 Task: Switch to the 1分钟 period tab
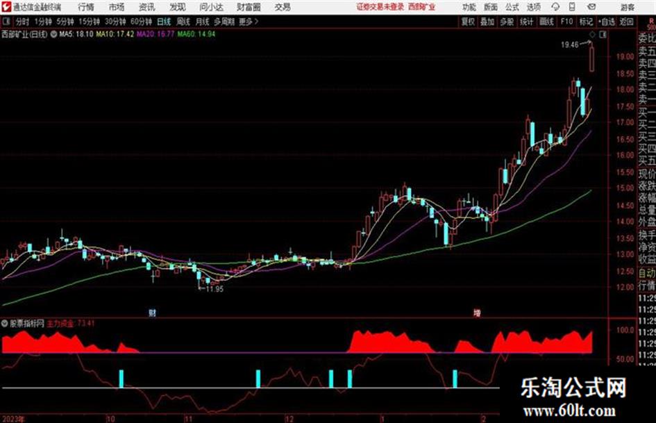(43, 22)
